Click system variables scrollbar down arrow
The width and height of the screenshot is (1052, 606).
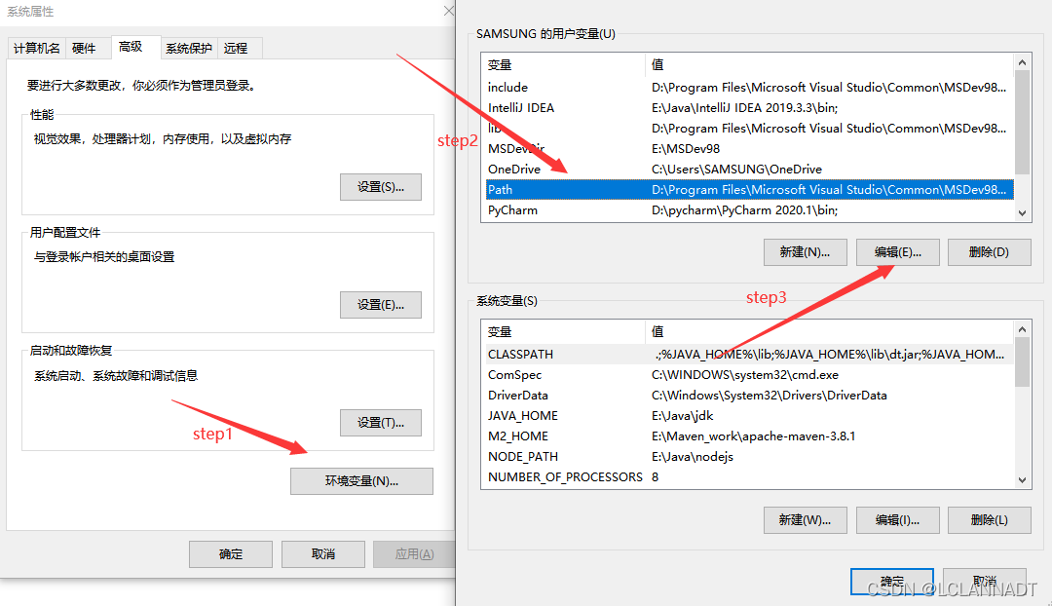click(x=1022, y=480)
